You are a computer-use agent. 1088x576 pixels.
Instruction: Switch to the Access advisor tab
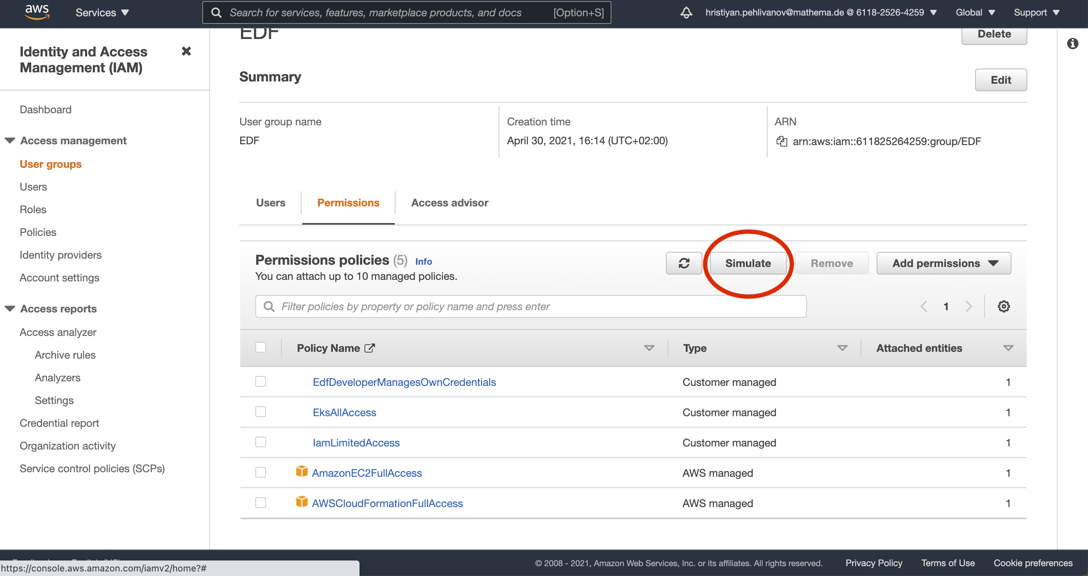pyautogui.click(x=449, y=203)
